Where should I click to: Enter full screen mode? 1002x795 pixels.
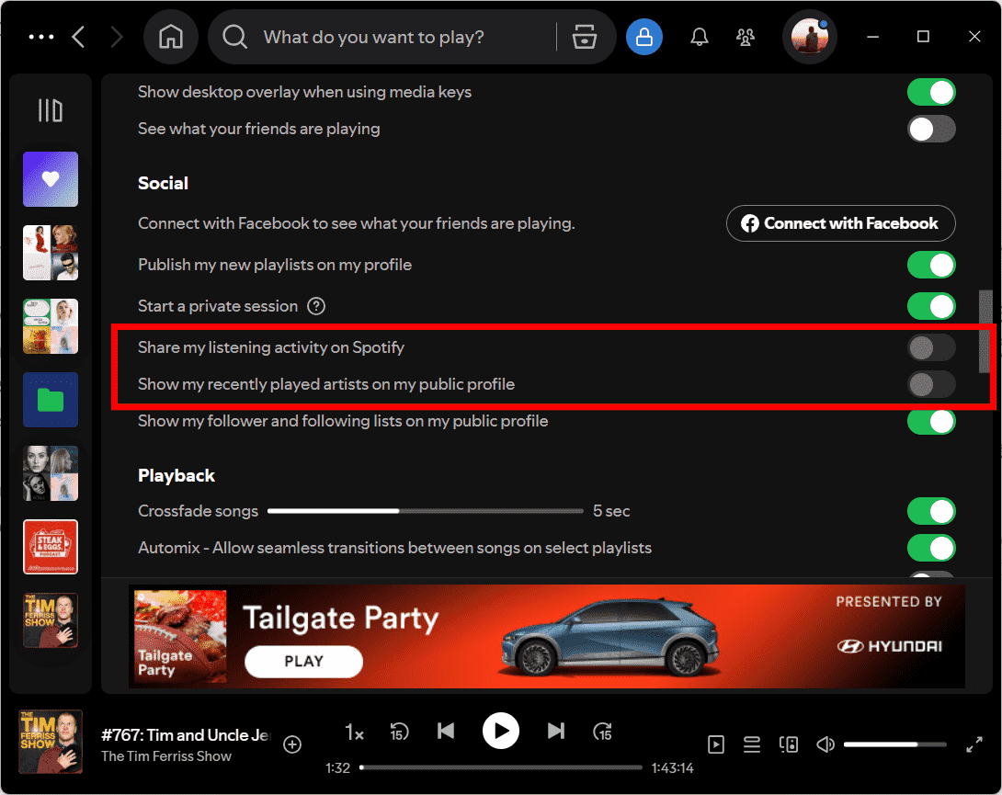point(974,744)
